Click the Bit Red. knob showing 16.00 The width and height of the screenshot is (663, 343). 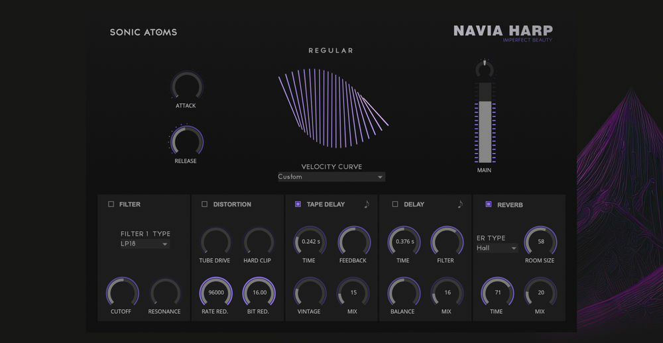259,292
